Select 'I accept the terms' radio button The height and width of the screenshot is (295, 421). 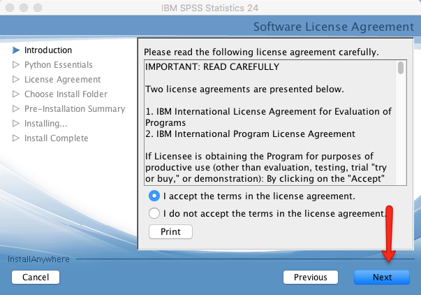pos(154,196)
